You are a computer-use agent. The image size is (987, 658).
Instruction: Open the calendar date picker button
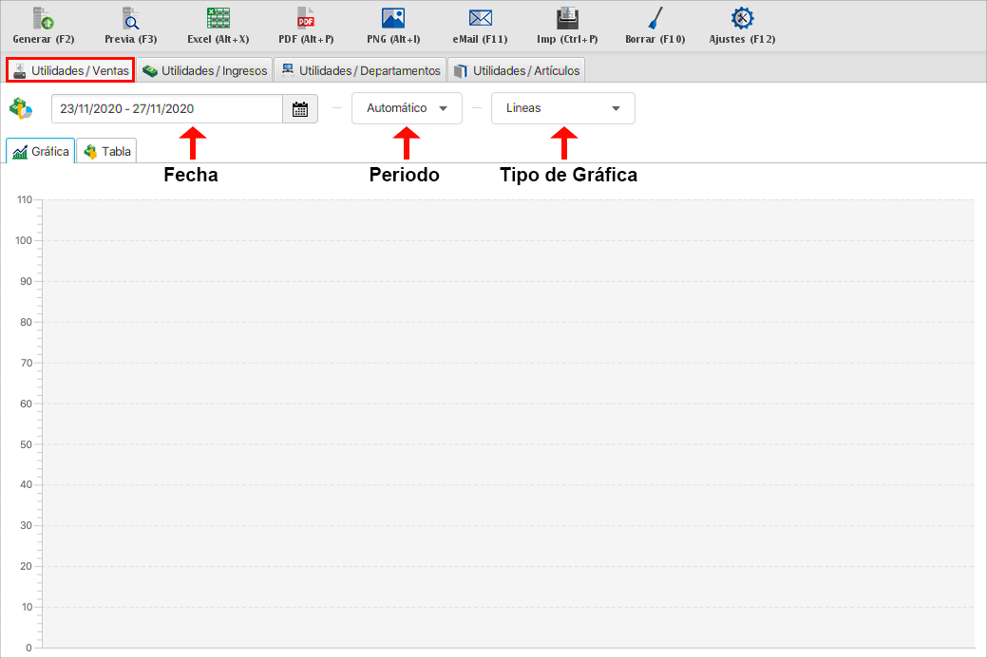300,109
